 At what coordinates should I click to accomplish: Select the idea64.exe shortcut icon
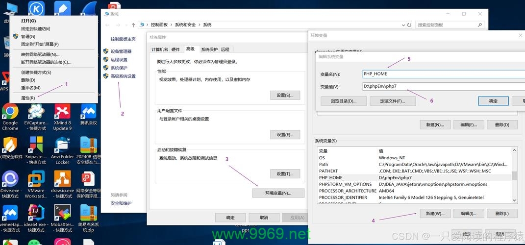36,218
